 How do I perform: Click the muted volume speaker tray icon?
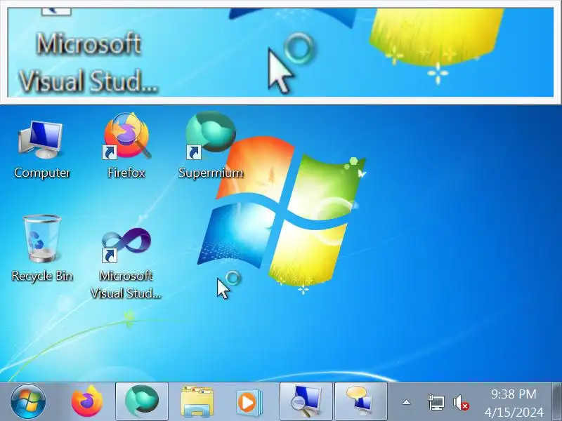(461, 402)
